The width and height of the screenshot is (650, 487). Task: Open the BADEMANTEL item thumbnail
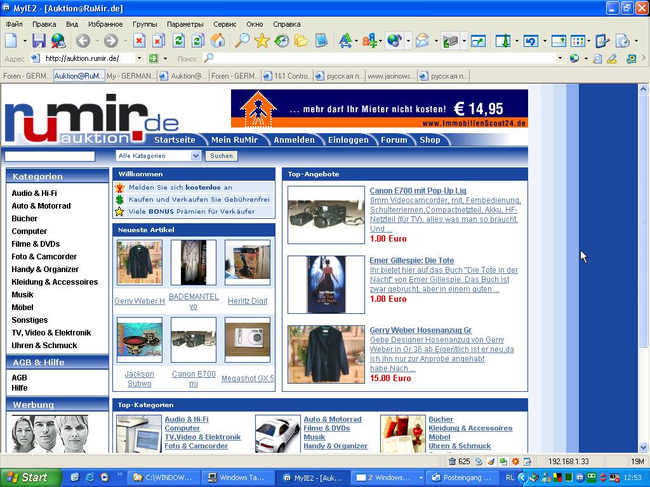click(194, 263)
